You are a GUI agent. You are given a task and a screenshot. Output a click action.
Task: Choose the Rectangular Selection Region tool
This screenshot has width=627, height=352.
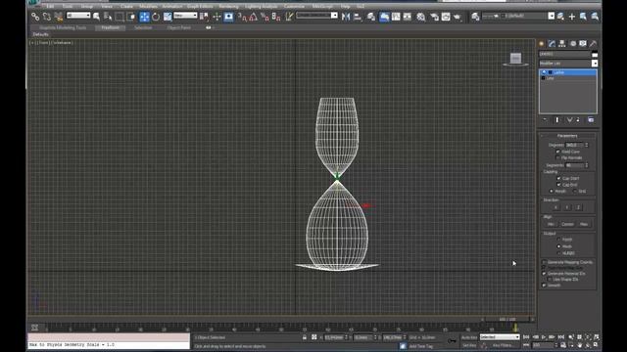point(120,17)
